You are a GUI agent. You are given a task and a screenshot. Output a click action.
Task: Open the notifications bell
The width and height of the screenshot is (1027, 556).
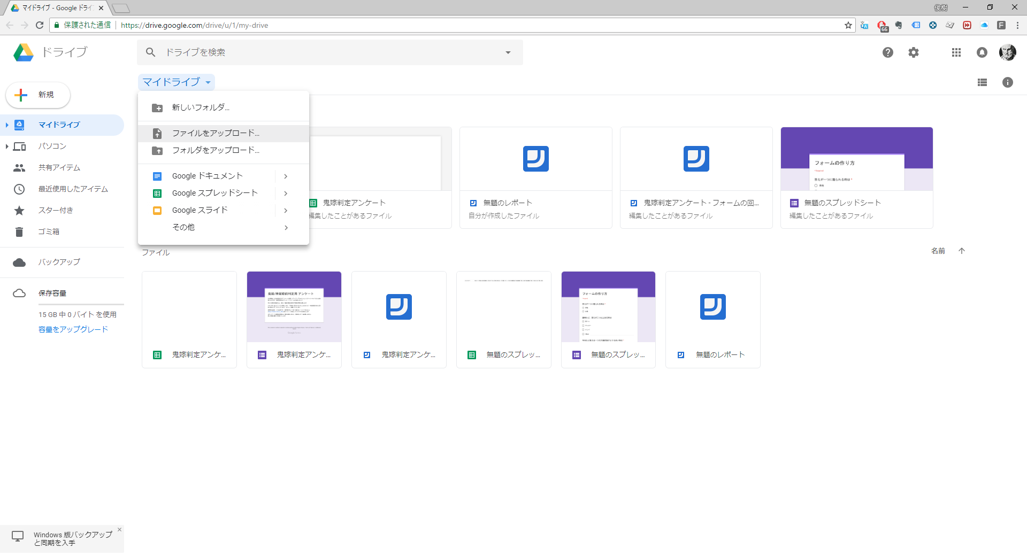[x=982, y=52]
